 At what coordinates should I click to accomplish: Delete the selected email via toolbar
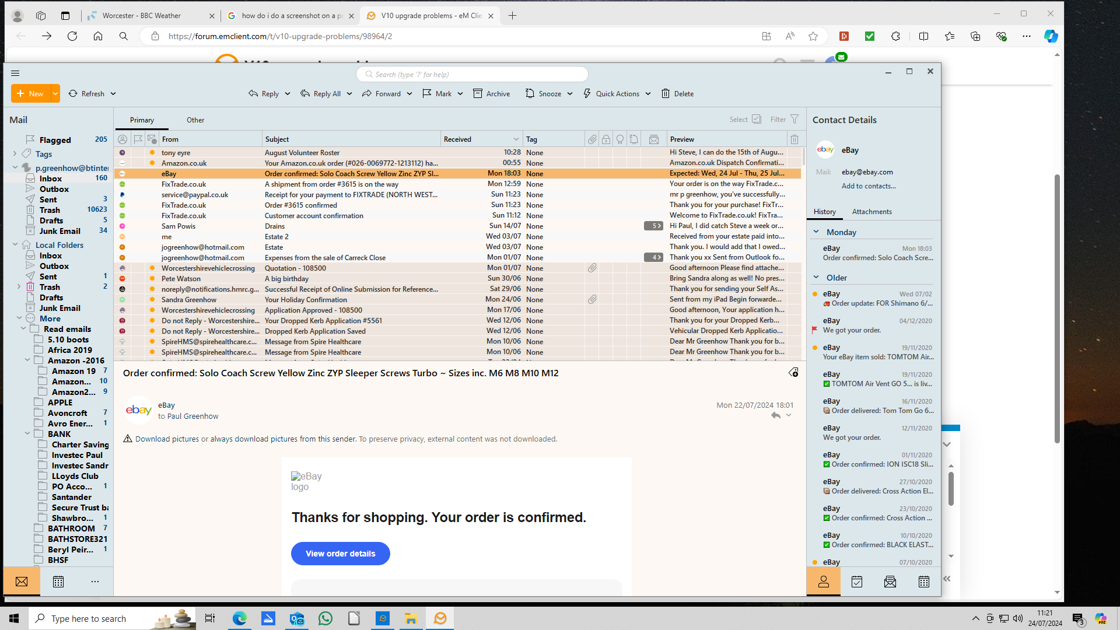click(677, 93)
